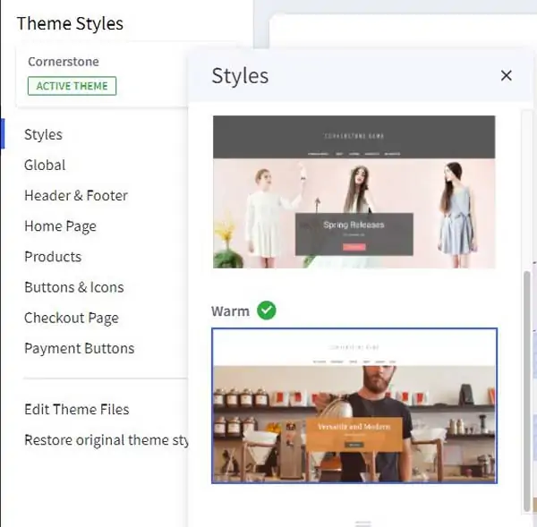Select the Products section
Viewport: 537px width, 527px height.
(53, 257)
